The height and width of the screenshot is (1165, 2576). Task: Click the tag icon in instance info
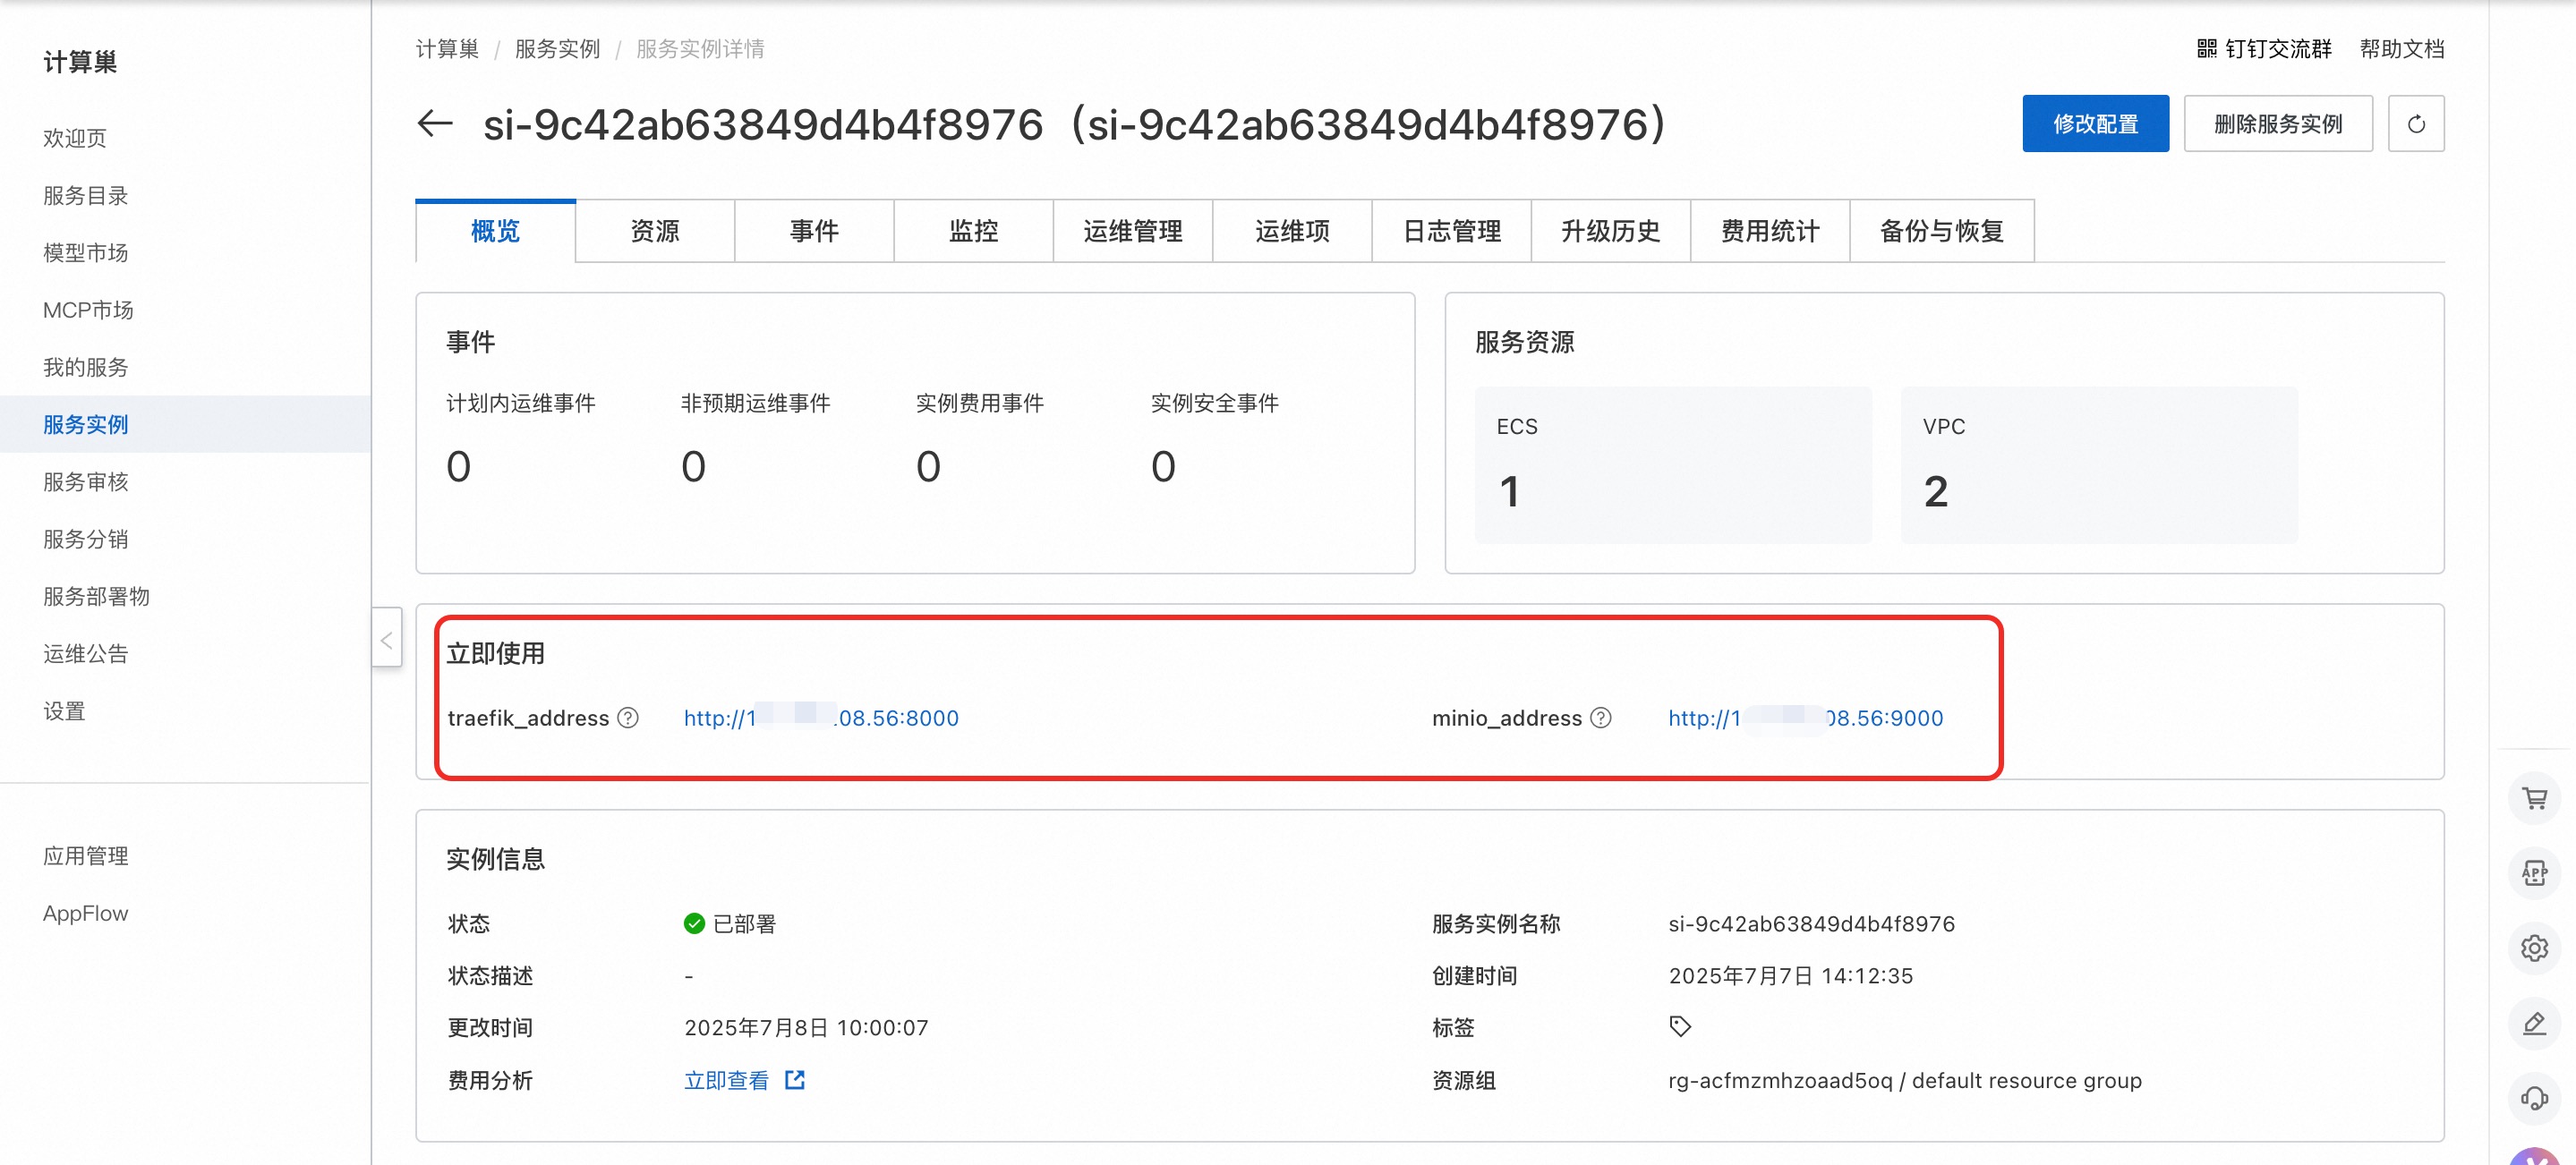pos(1680,1026)
